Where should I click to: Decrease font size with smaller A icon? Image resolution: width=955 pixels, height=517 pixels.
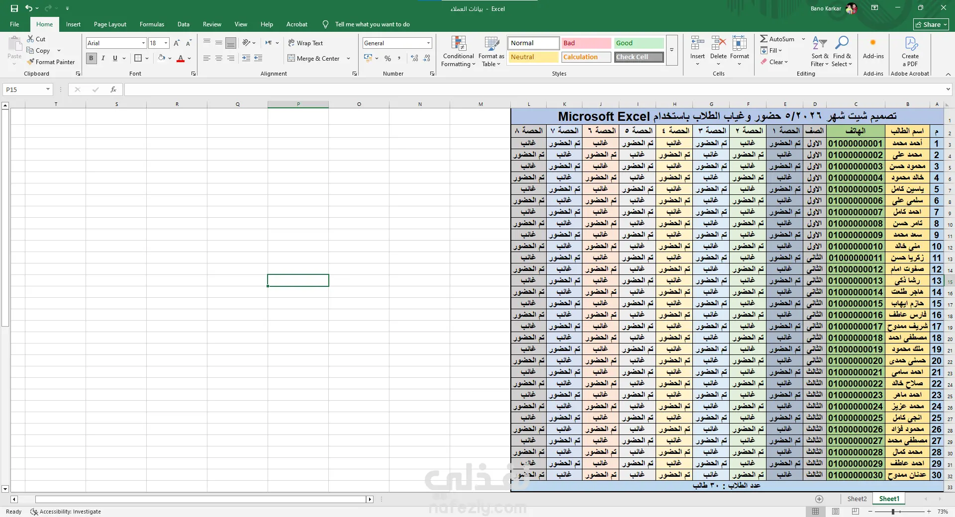point(189,43)
